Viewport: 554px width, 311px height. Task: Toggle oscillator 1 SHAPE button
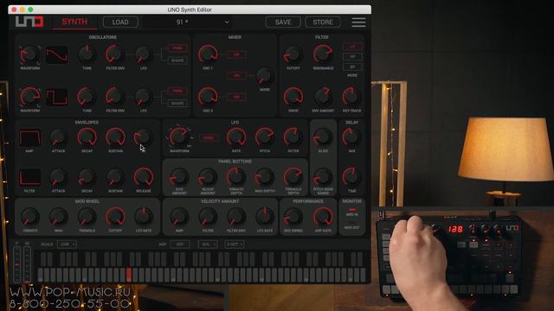pos(177,60)
